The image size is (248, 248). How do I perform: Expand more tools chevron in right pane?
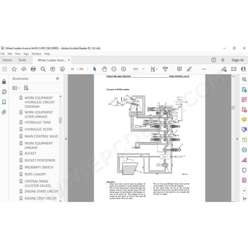click(244, 191)
